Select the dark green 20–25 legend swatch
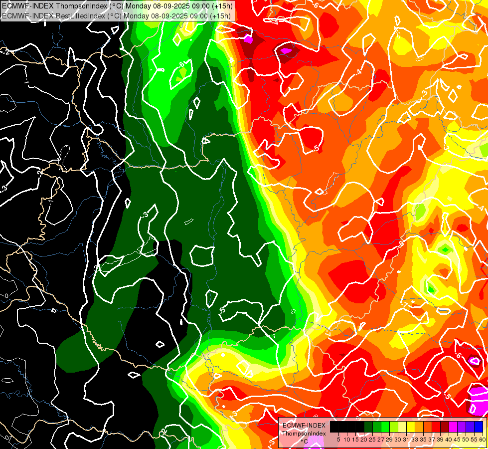The image size is (488, 449). coord(368,427)
